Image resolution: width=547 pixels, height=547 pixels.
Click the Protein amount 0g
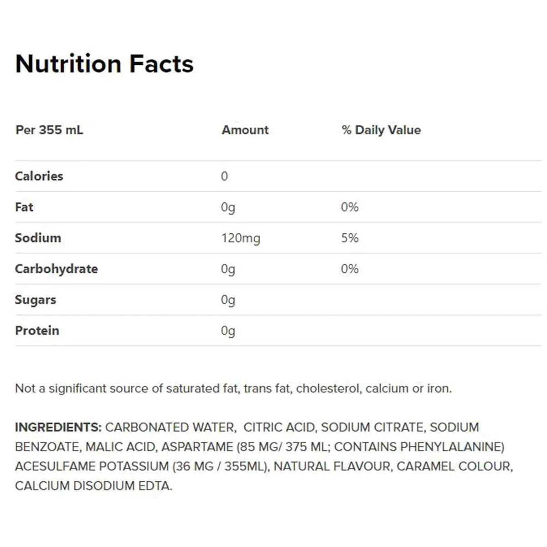[228, 331]
